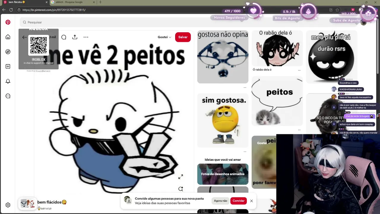
Task: Switch to the 'aldrich - Pesquisa Google' tab
Action: click(x=73, y=2)
